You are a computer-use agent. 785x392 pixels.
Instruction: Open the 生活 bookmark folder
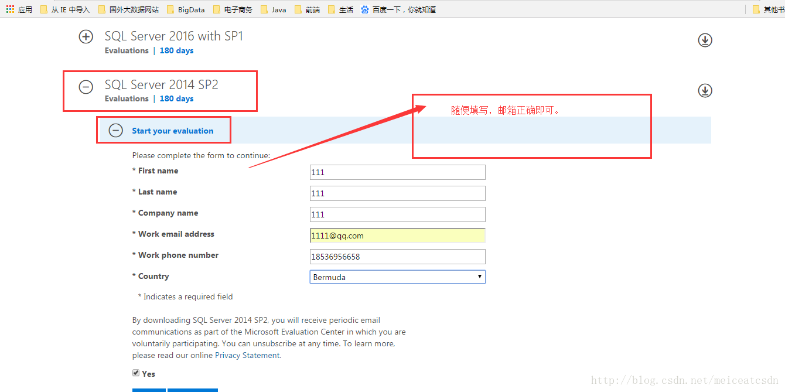[x=341, y=9]
